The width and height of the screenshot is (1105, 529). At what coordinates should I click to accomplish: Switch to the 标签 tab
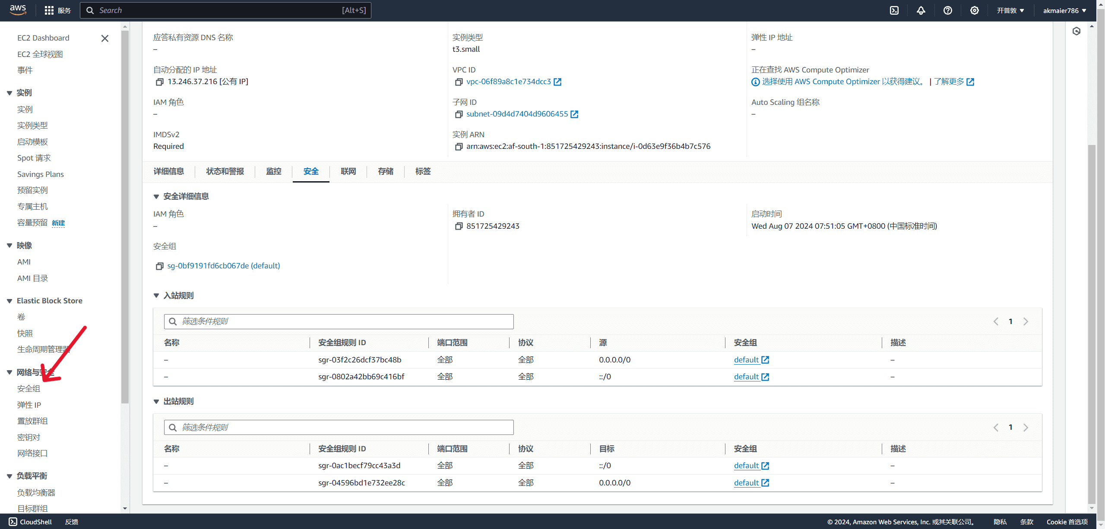click(423, 171)
